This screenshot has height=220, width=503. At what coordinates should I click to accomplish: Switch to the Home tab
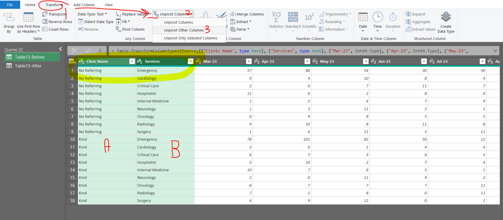(30, 5)
